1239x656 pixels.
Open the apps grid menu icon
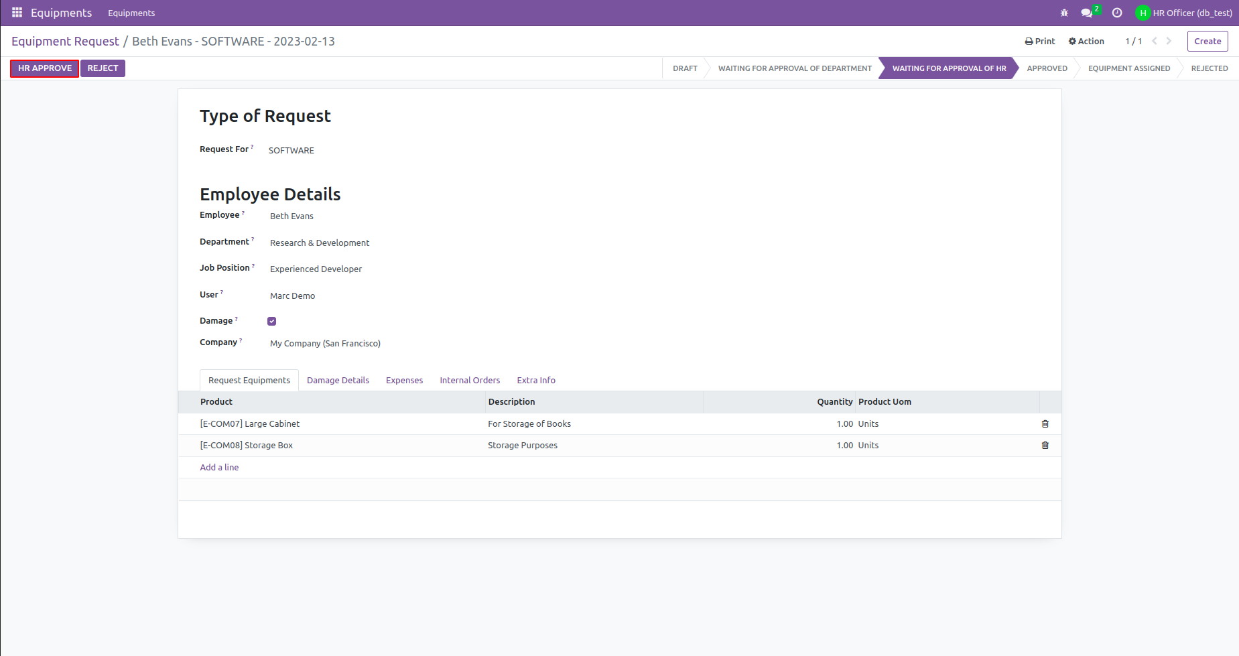17,13
